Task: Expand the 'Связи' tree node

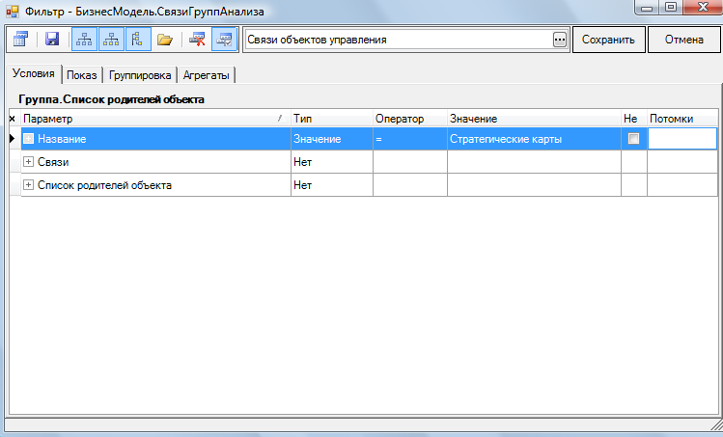Action: tap(28, 162)
